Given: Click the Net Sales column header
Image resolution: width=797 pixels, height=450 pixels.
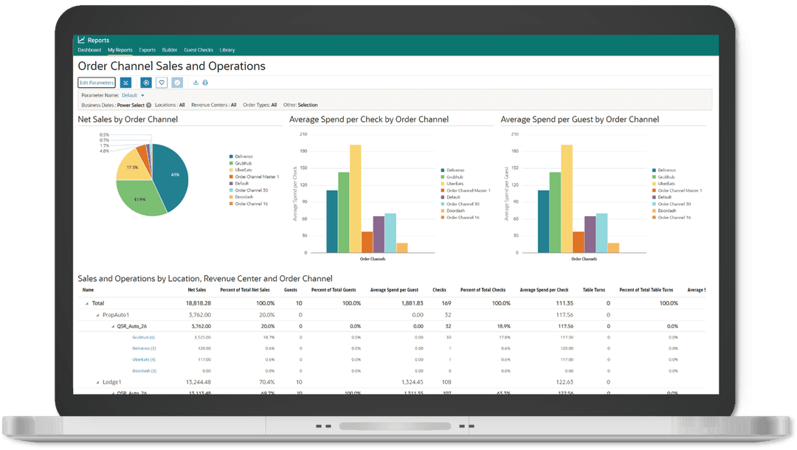Looking at the screenshot, I should coord(196,290).
